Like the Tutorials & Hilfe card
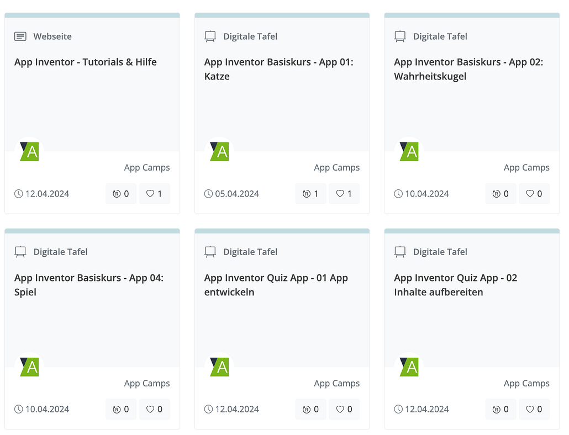 [x=155, y=194]
